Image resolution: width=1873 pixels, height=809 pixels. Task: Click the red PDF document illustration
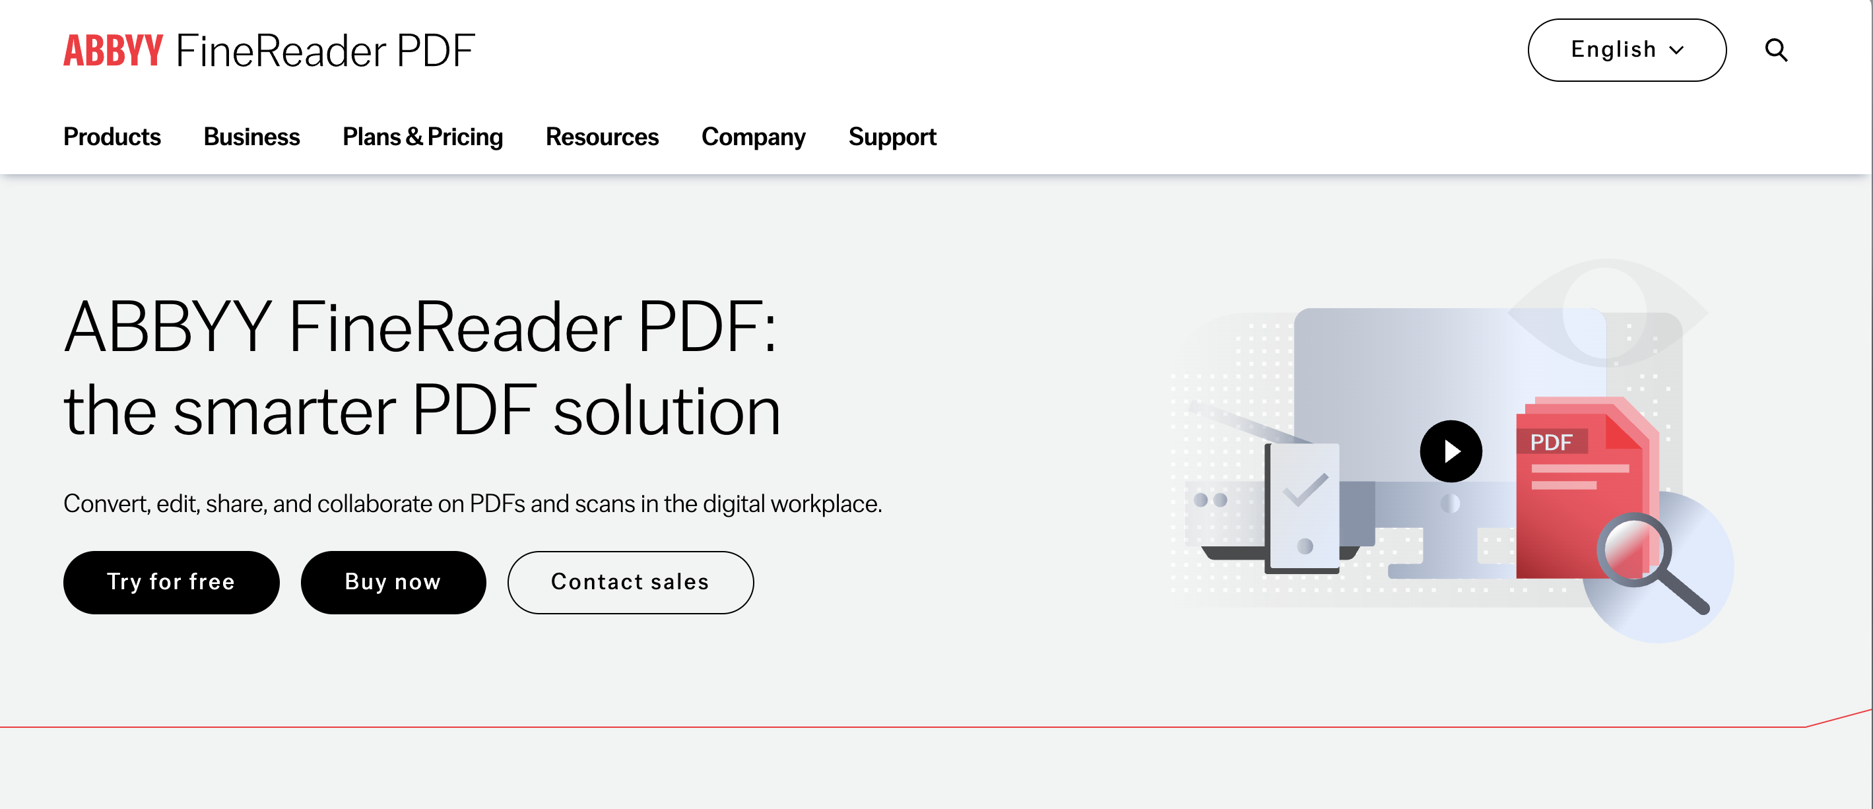[1571, 509]
